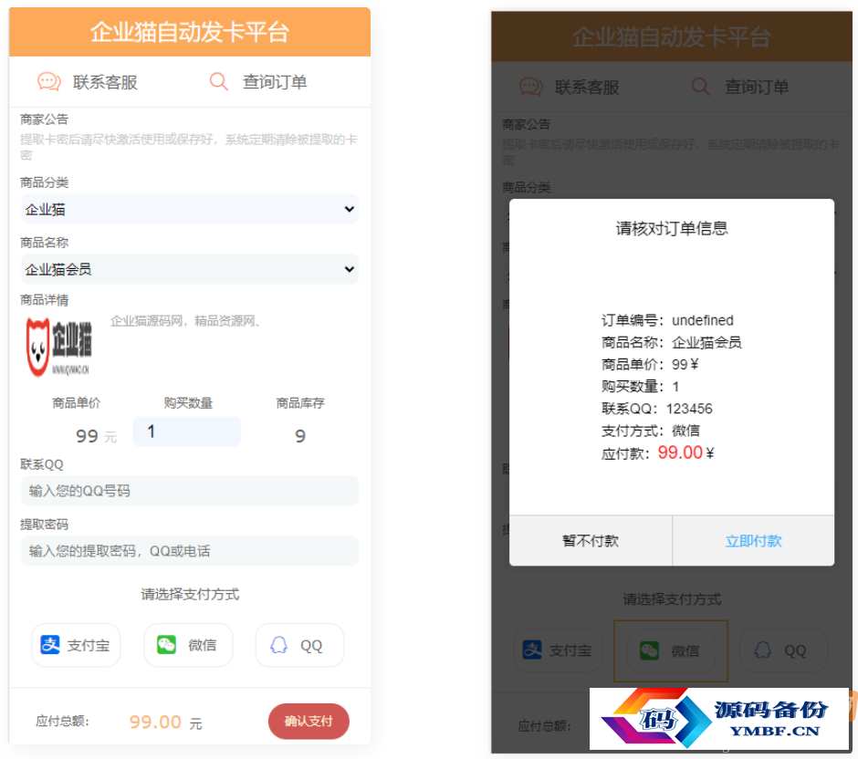Click the 99 元 unit price value
The height and width of the screenshot is (759, 858).
click(x=96, y=436)
